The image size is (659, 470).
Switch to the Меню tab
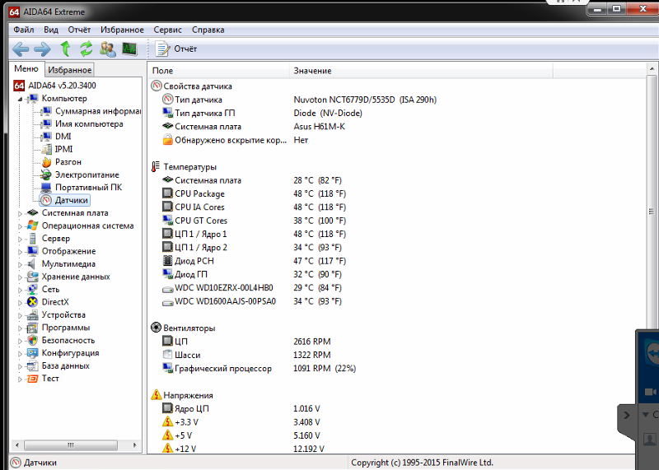(x=26, y=68)
